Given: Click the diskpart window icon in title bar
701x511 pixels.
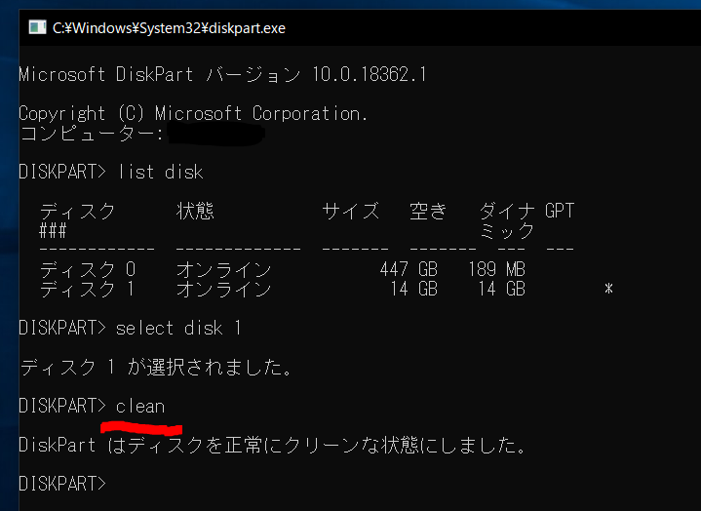Looking at the screenshot, I should (36, 27).
